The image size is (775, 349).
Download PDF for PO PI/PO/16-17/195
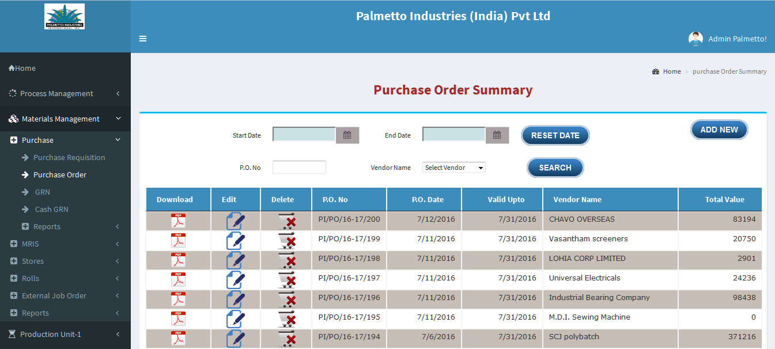(x=178, y=319)
